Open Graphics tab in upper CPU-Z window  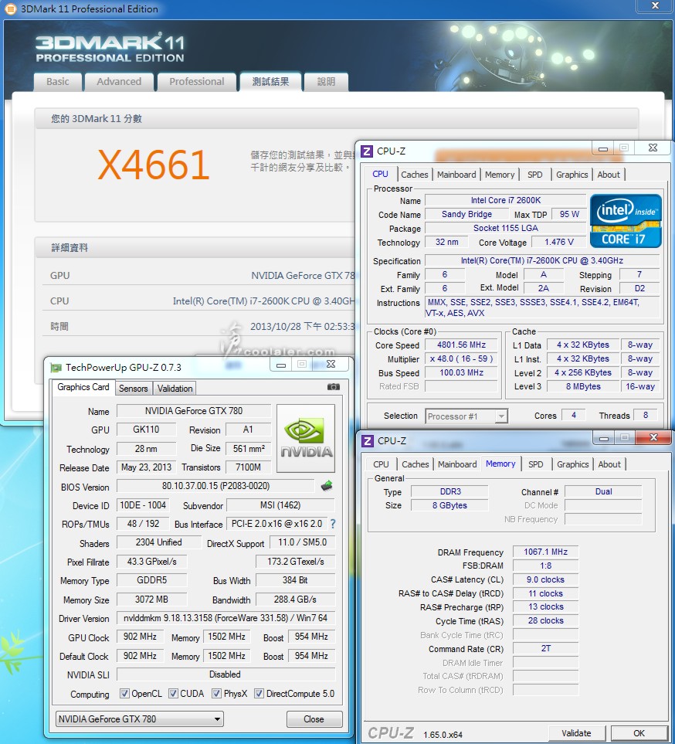tap(572, 175)
